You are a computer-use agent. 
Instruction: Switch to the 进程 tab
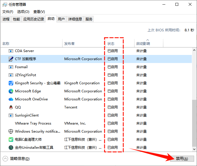tap(6, 19)
